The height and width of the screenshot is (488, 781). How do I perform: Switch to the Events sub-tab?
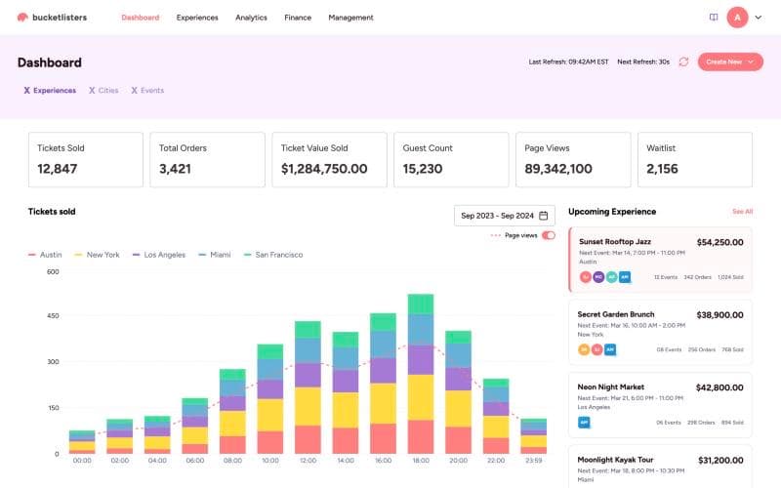click(147, 90)
